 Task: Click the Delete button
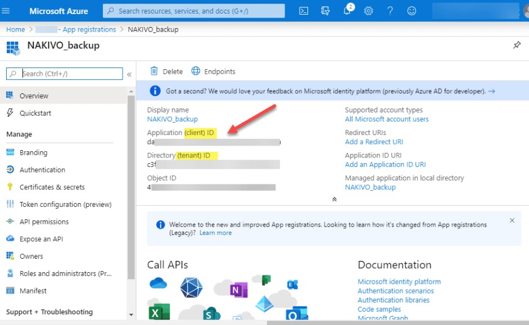tap(166, 71)
